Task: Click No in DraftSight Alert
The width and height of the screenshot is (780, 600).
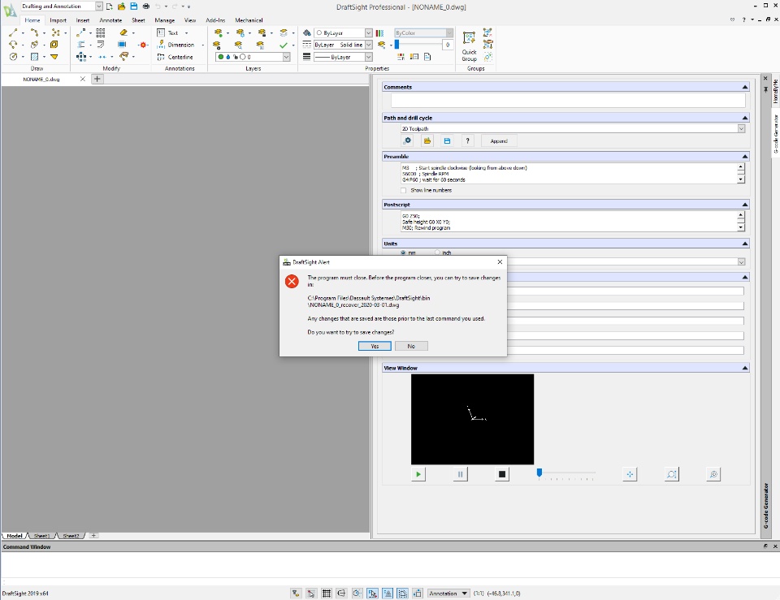Action: click(411, 346)
